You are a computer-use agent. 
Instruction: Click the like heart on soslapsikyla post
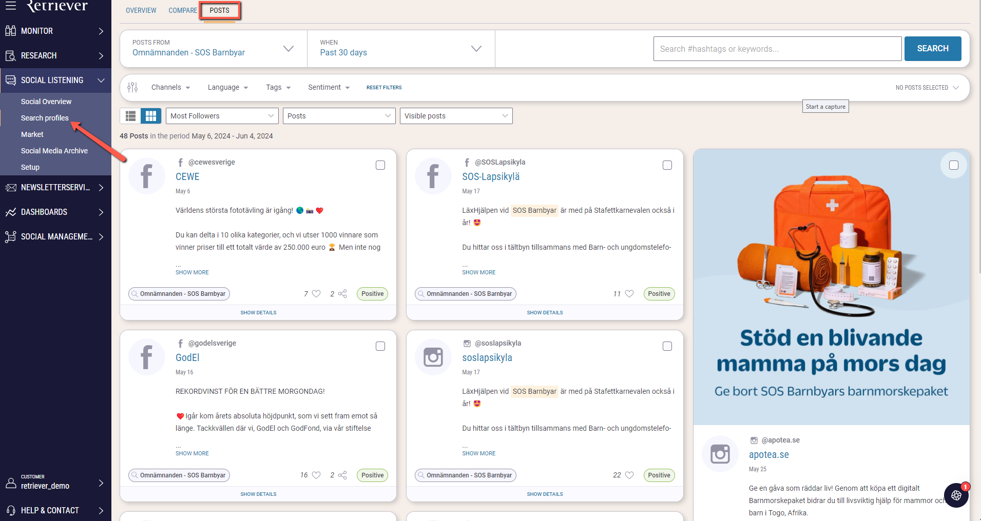[629, 475]
